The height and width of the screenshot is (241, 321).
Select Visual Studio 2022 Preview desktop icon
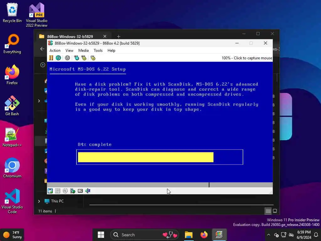(x=37, y=15)
